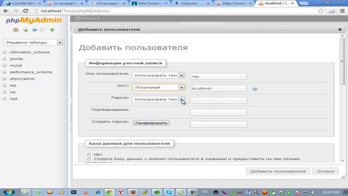Screen dimensions: 348x196
Task: Open the Chrome menu icon
Action: click(x=342, y=11)
